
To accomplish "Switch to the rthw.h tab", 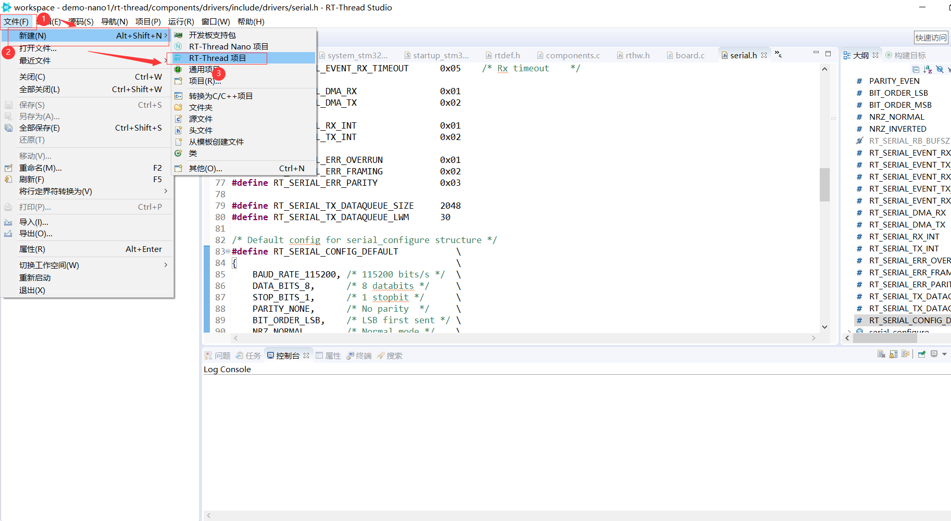I will tap(633, 55).
